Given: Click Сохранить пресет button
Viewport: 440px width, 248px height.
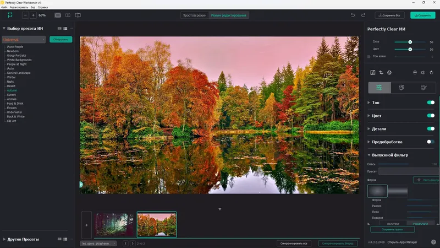Looking at the screenshot, I should click(x=392, y=229).
